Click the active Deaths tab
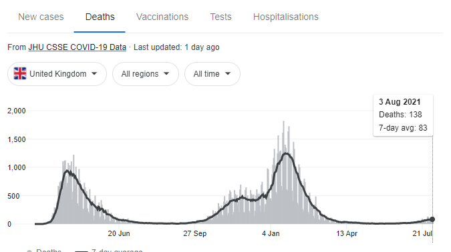451x252 pixels. [100, 17]
